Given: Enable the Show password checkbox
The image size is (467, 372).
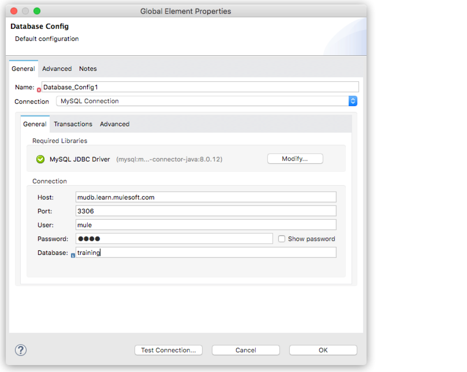Looking at the screenshot, I should [x=282, y=239].
